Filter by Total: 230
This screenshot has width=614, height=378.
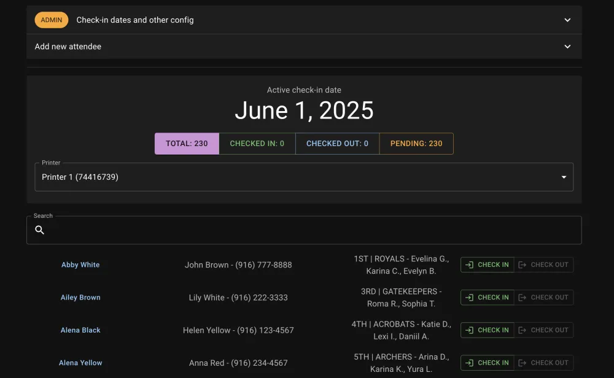(187, 144)
